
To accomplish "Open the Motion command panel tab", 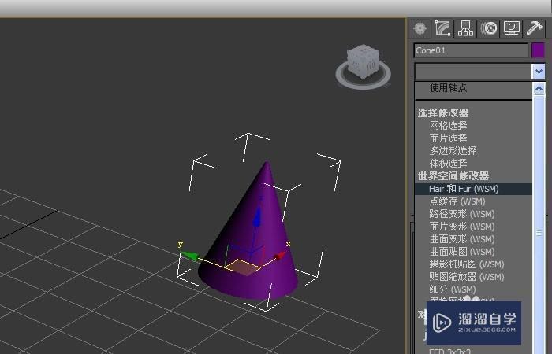I will point(489,28).
